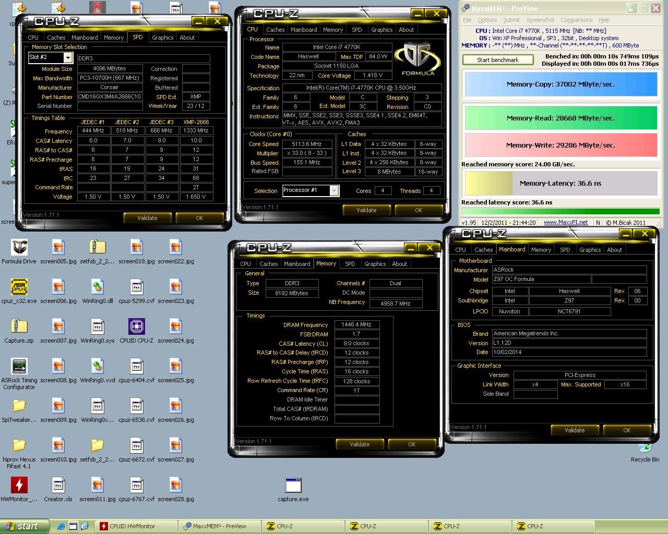Click Memory-Latency result bar

pyautogui.click(x=560, y=183)
